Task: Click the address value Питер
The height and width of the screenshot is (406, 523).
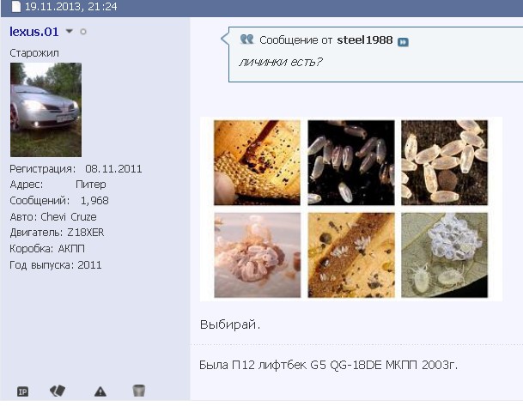Action: [x=91, y=185]
